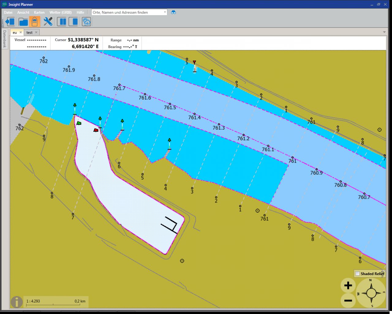This screenshot has width=392, height=314.
Task: Click the blue arrow panel icon
Action: [10, 22]
